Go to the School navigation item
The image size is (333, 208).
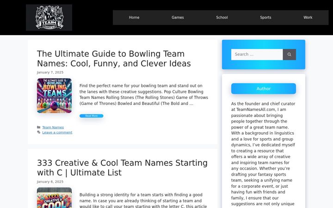point(222,18)
